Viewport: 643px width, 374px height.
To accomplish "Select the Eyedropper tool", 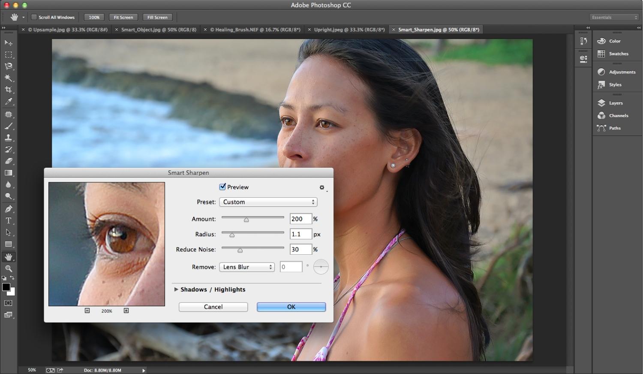I will [9, 102].
